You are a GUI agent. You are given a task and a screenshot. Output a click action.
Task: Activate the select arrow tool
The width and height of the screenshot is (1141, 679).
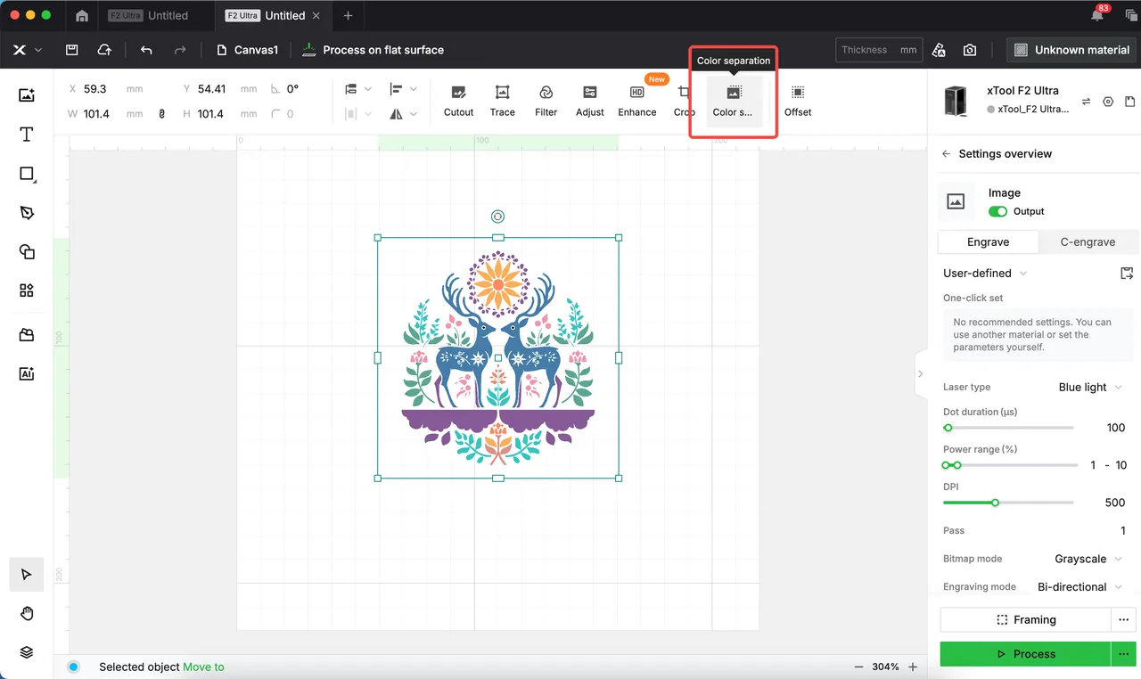click(x=27, y=575)
